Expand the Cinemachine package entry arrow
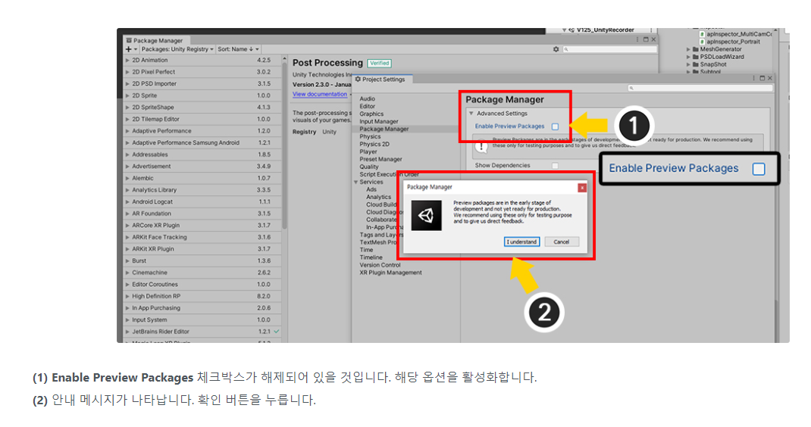Image resolution: width=811 pixels, height=427 pixels. tap(128, 273)
